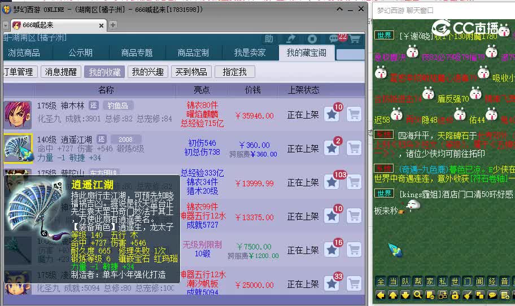This screenshot has height=306, width=515.
Task: Open 商品定制 tab
Action: (x=193, y=53)
